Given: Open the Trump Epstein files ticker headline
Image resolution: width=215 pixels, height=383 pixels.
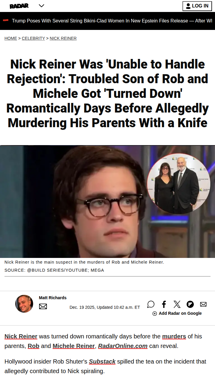Looking at the screenshot, I should (x=112, y=21).
